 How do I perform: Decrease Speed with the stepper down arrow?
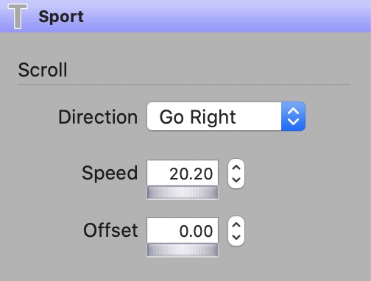236,180
